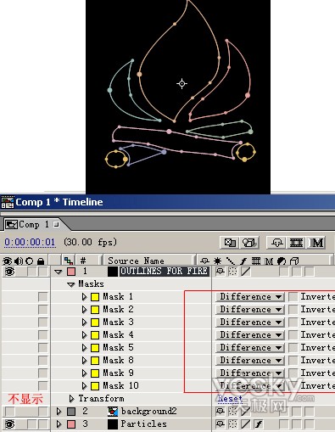The height and width of the screenshot is (432, 335).
Task: Collapse the OUTLINES FOR FIRE layer triangle
Action: coord(59,272)
